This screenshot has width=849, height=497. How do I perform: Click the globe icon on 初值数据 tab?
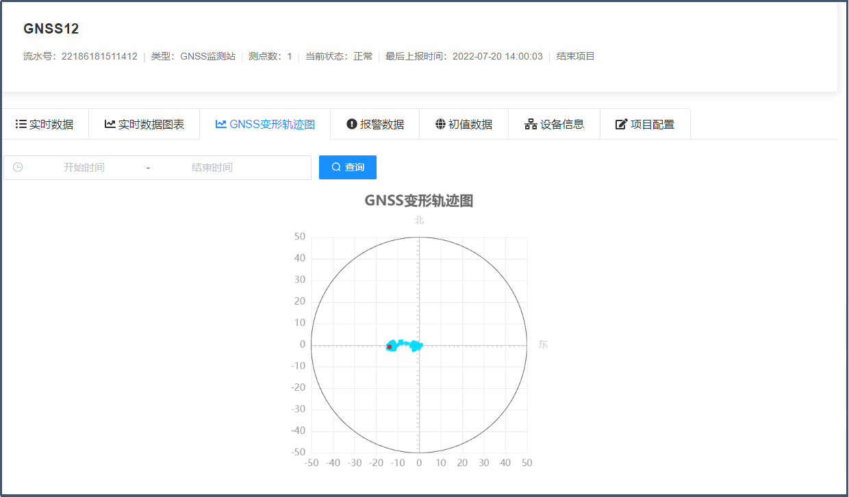click(x=440, y=124)
